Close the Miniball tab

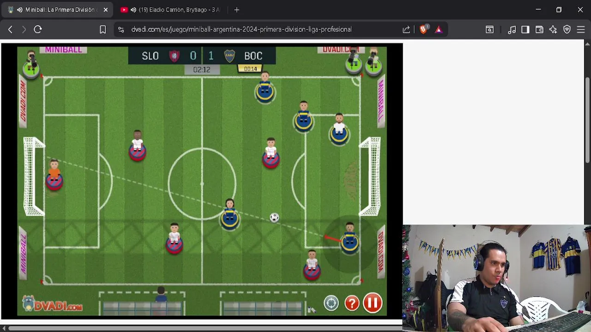(105, 10)
